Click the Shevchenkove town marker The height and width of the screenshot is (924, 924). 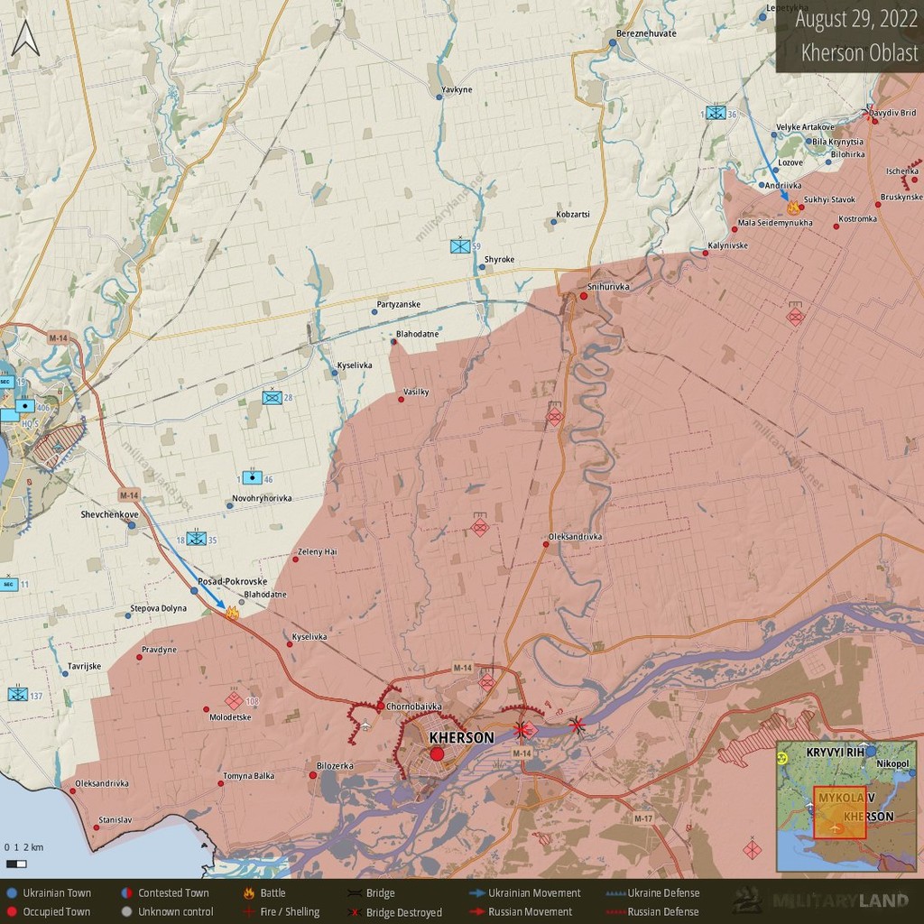132,524
